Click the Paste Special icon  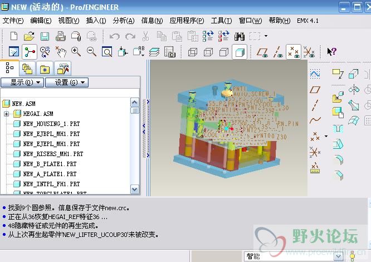tap(193, 36)
